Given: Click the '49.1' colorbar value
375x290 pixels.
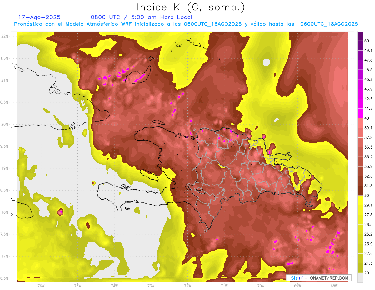Looking at the screenshot, I should tap(368, 50).
